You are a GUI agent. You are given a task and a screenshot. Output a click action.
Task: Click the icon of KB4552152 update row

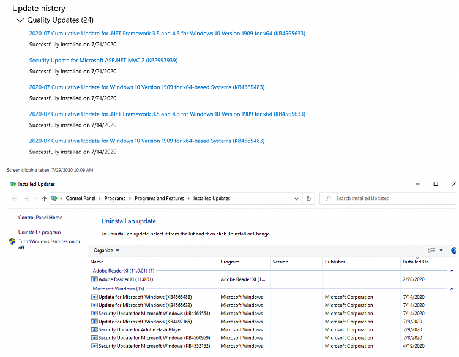point(94,346)
